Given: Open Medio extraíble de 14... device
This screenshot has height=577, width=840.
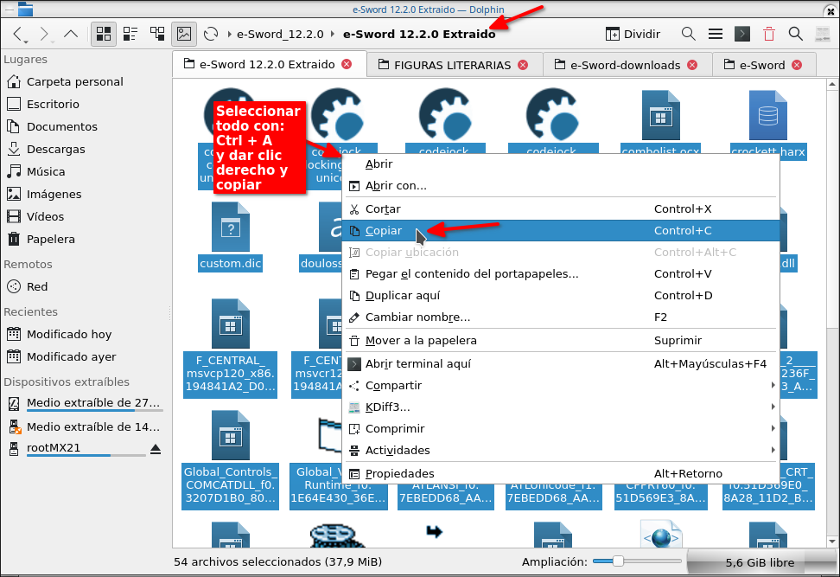Looking at the screenshot, I should tap(86, 426).
